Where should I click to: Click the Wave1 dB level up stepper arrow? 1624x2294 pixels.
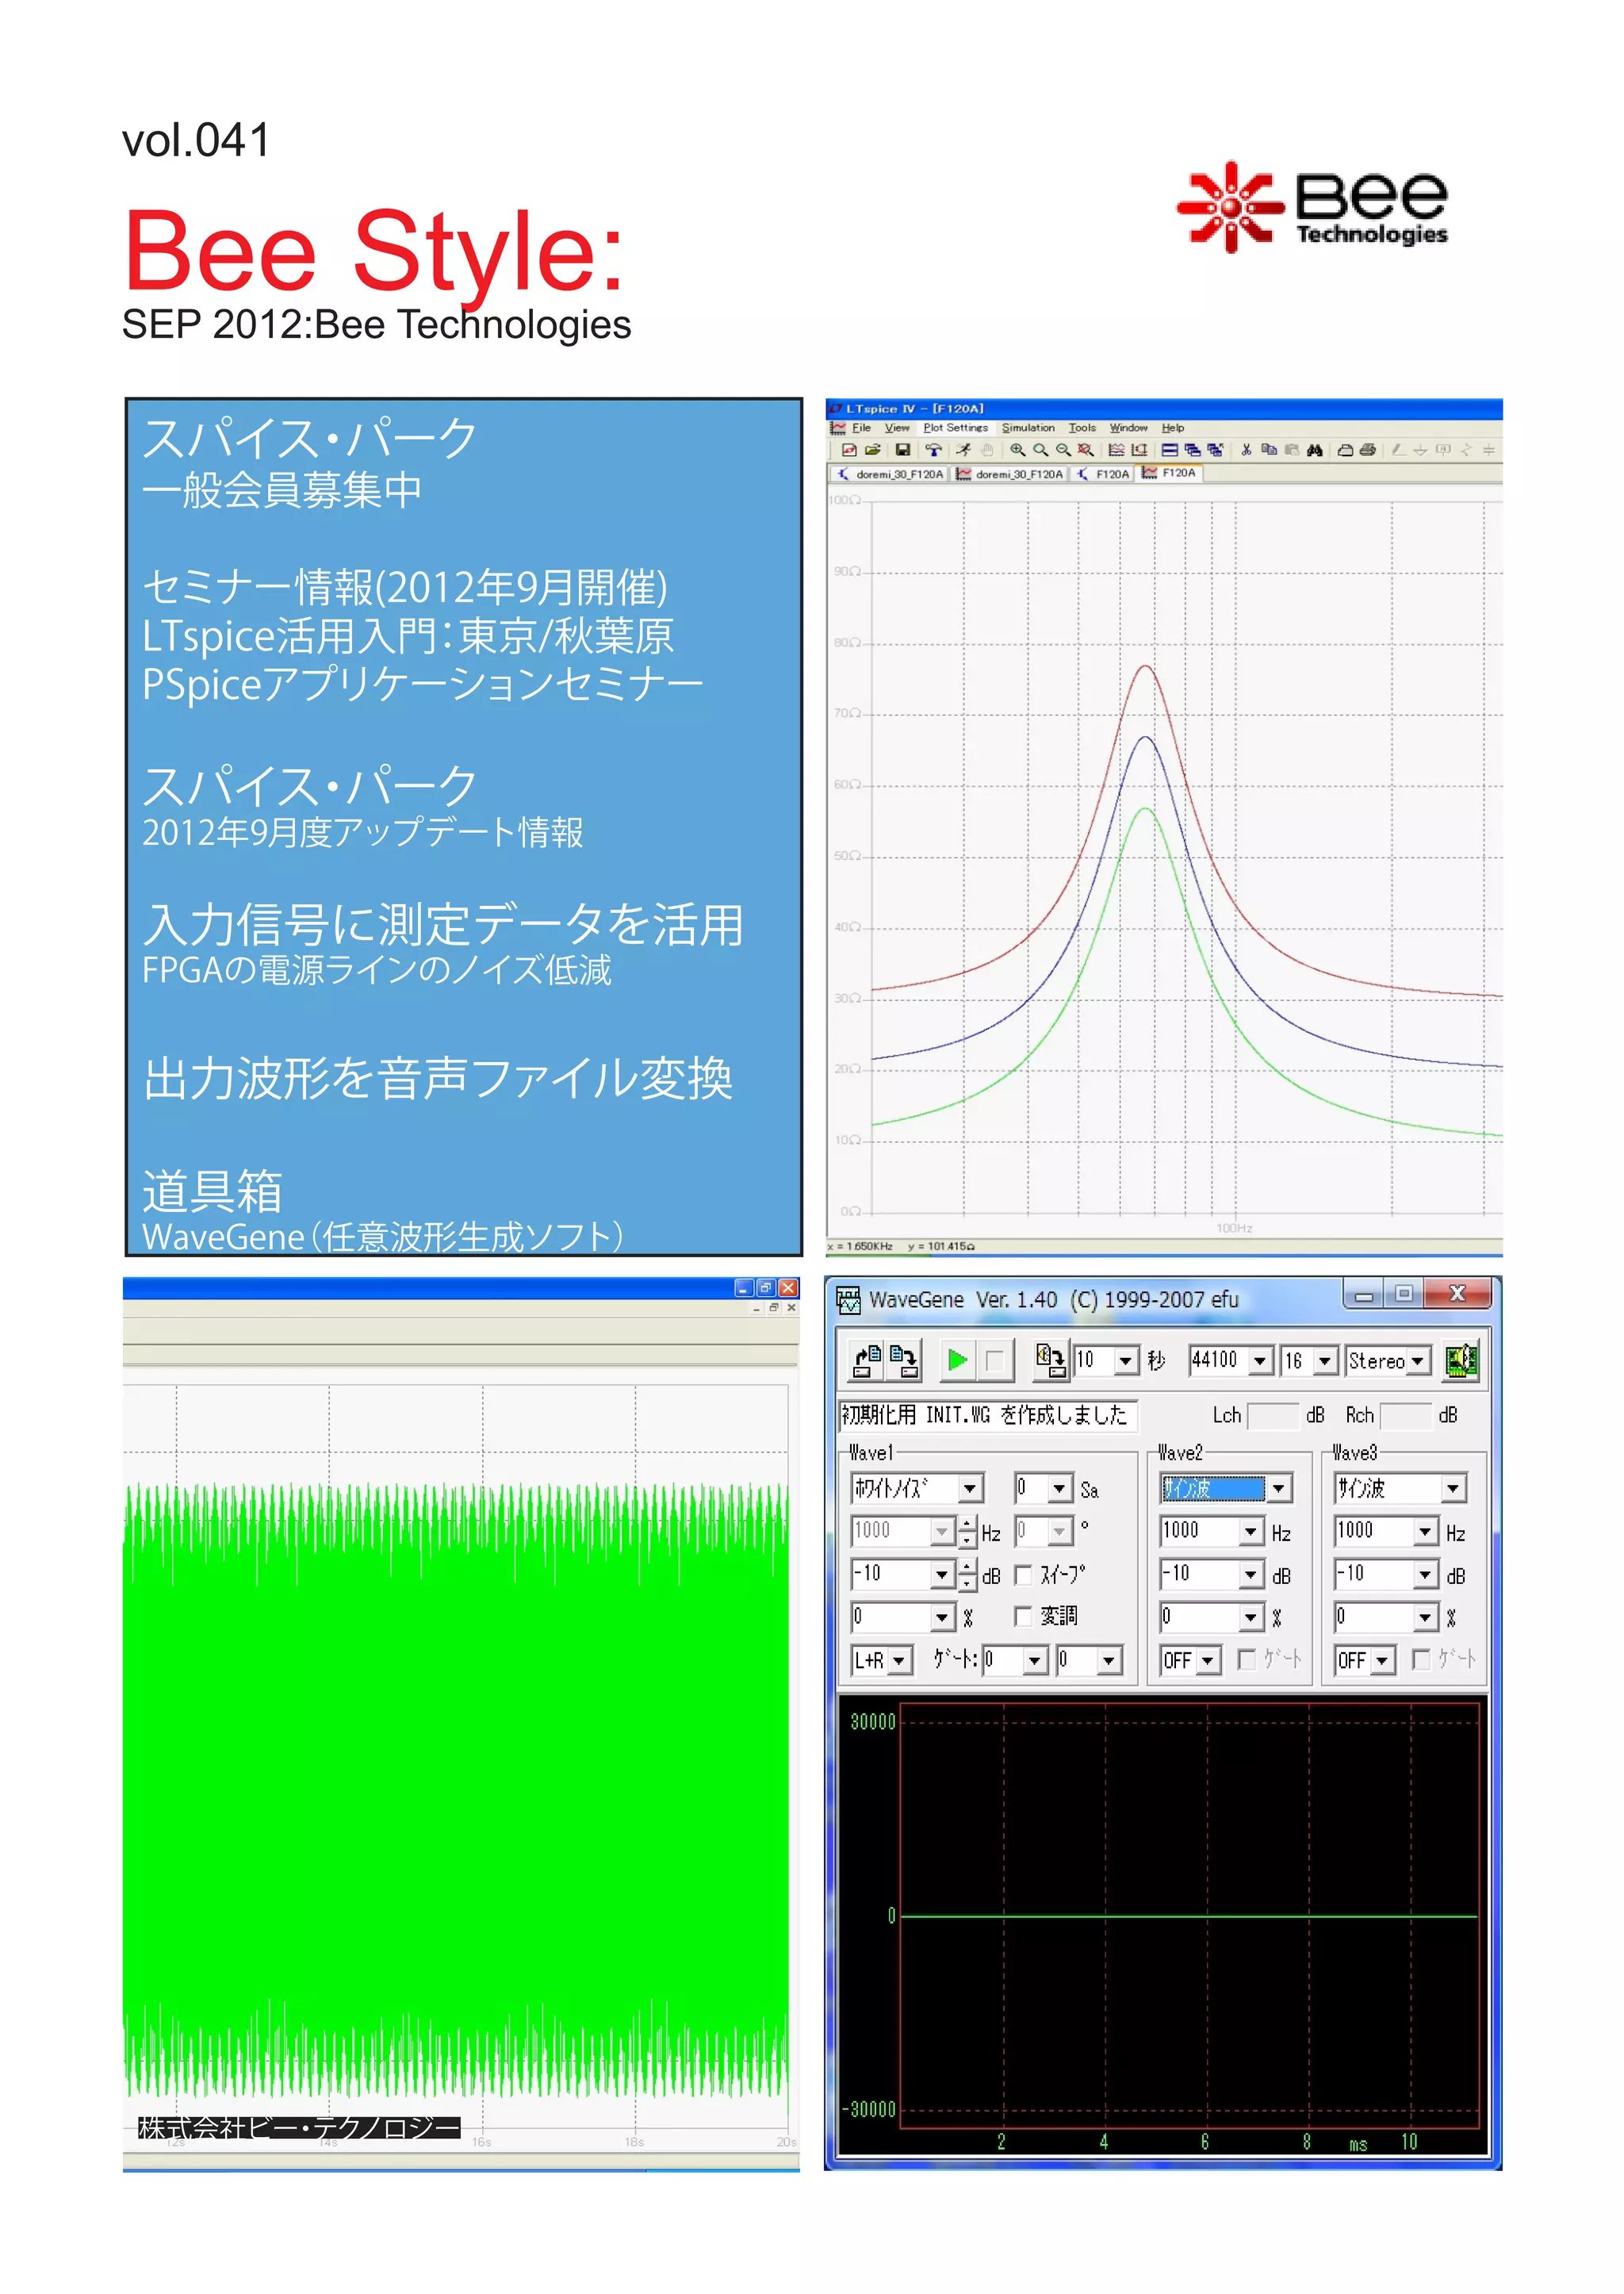[967, 1567]
